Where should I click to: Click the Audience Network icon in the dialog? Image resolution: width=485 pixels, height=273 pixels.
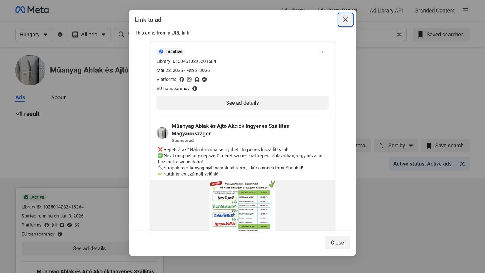coord(197,80)
